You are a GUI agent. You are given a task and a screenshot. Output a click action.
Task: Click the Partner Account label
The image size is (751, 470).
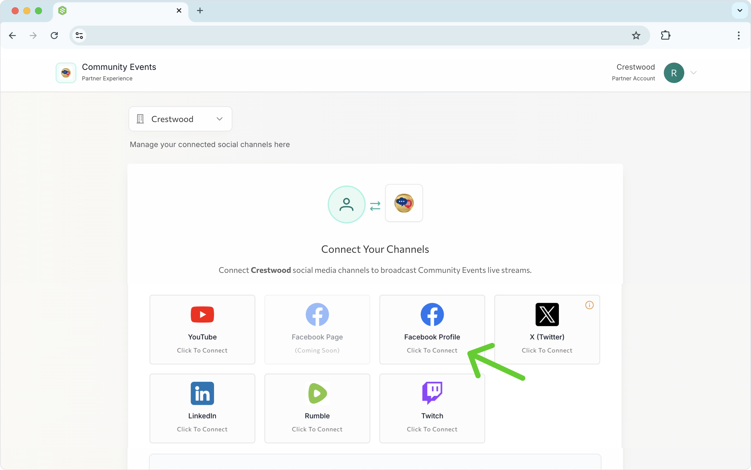[x=634, y=79]
